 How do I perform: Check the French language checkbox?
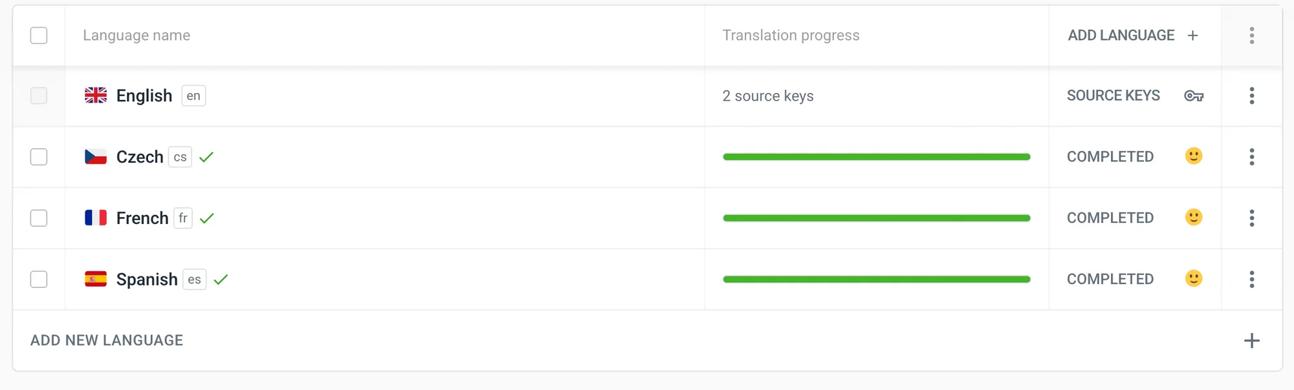coord(39,218)
